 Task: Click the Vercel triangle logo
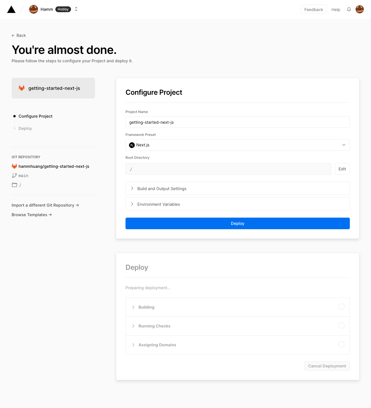pos(11,10)
